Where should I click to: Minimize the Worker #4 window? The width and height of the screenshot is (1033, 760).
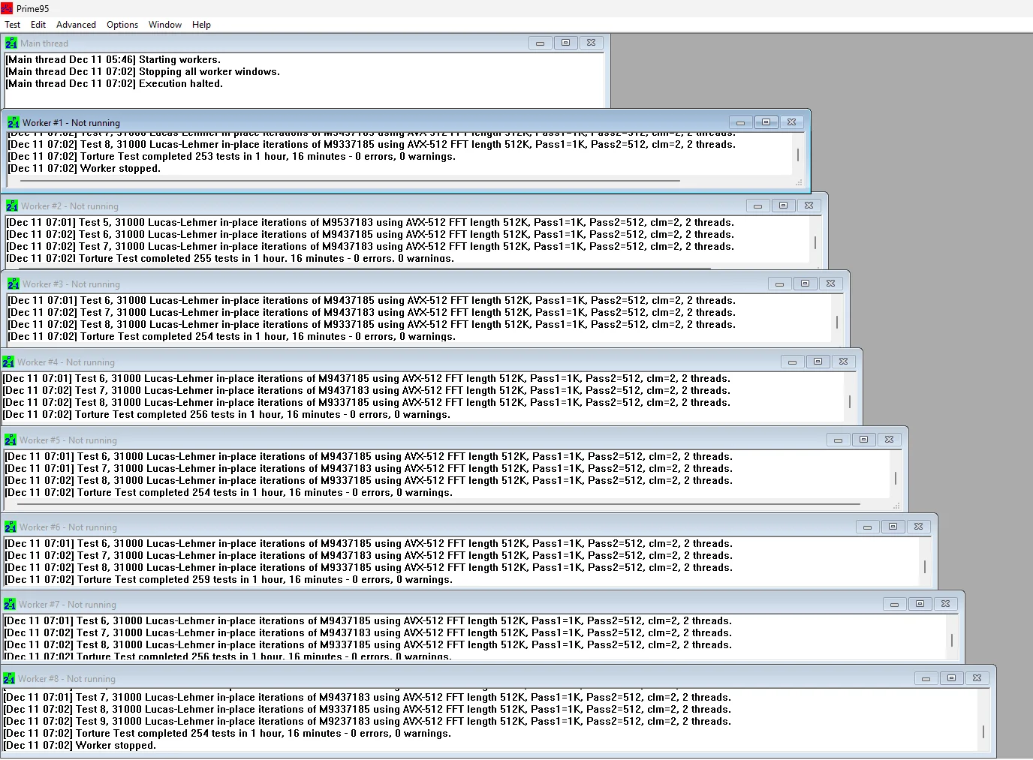[792, 362]
